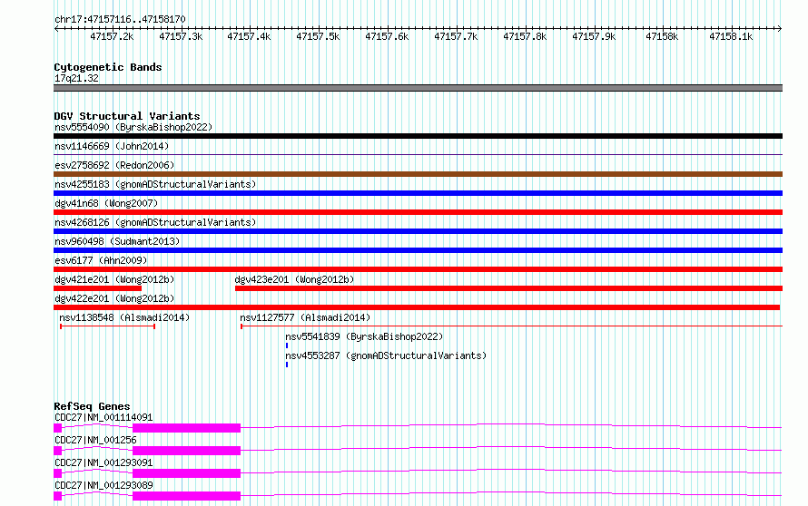This screenshot has width=808, height=506.
Task: Select the blue nsv960498 variant bar
Action: click(418, 250)
